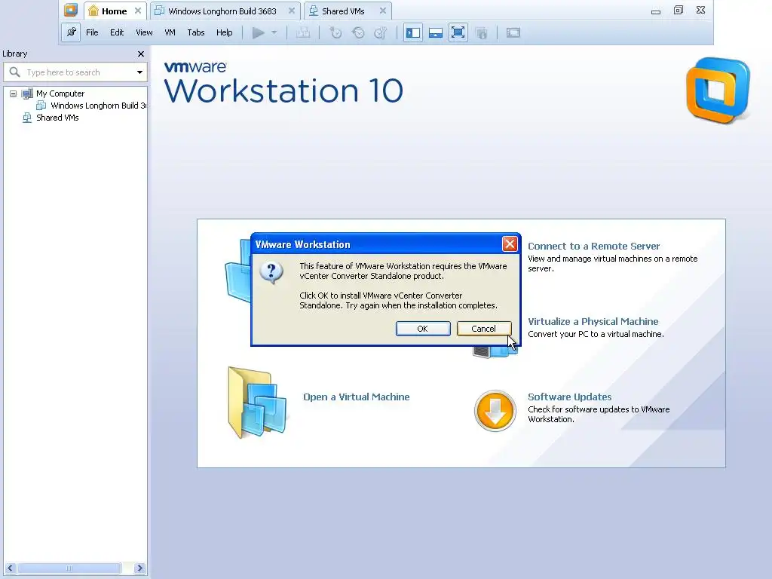Viewport: 772px width, 579px height.
Task: Click Connect to a Remote Server link
Action: point(593,247)
